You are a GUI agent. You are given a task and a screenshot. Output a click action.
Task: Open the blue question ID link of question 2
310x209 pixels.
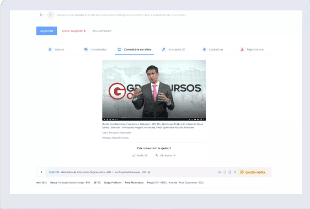pyautogui.click(x=54, y=173)
